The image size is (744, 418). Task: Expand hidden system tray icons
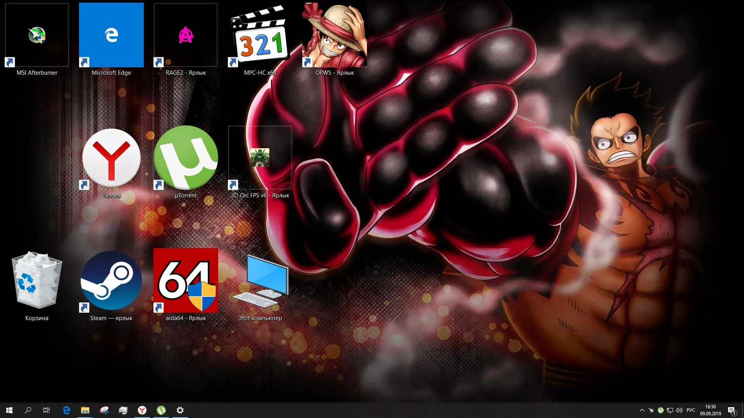(x=642, y=410)
